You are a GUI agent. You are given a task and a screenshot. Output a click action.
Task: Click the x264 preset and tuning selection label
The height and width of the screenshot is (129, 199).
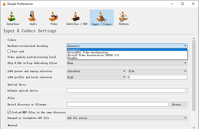pyautogui.click(x=30, y=71)
